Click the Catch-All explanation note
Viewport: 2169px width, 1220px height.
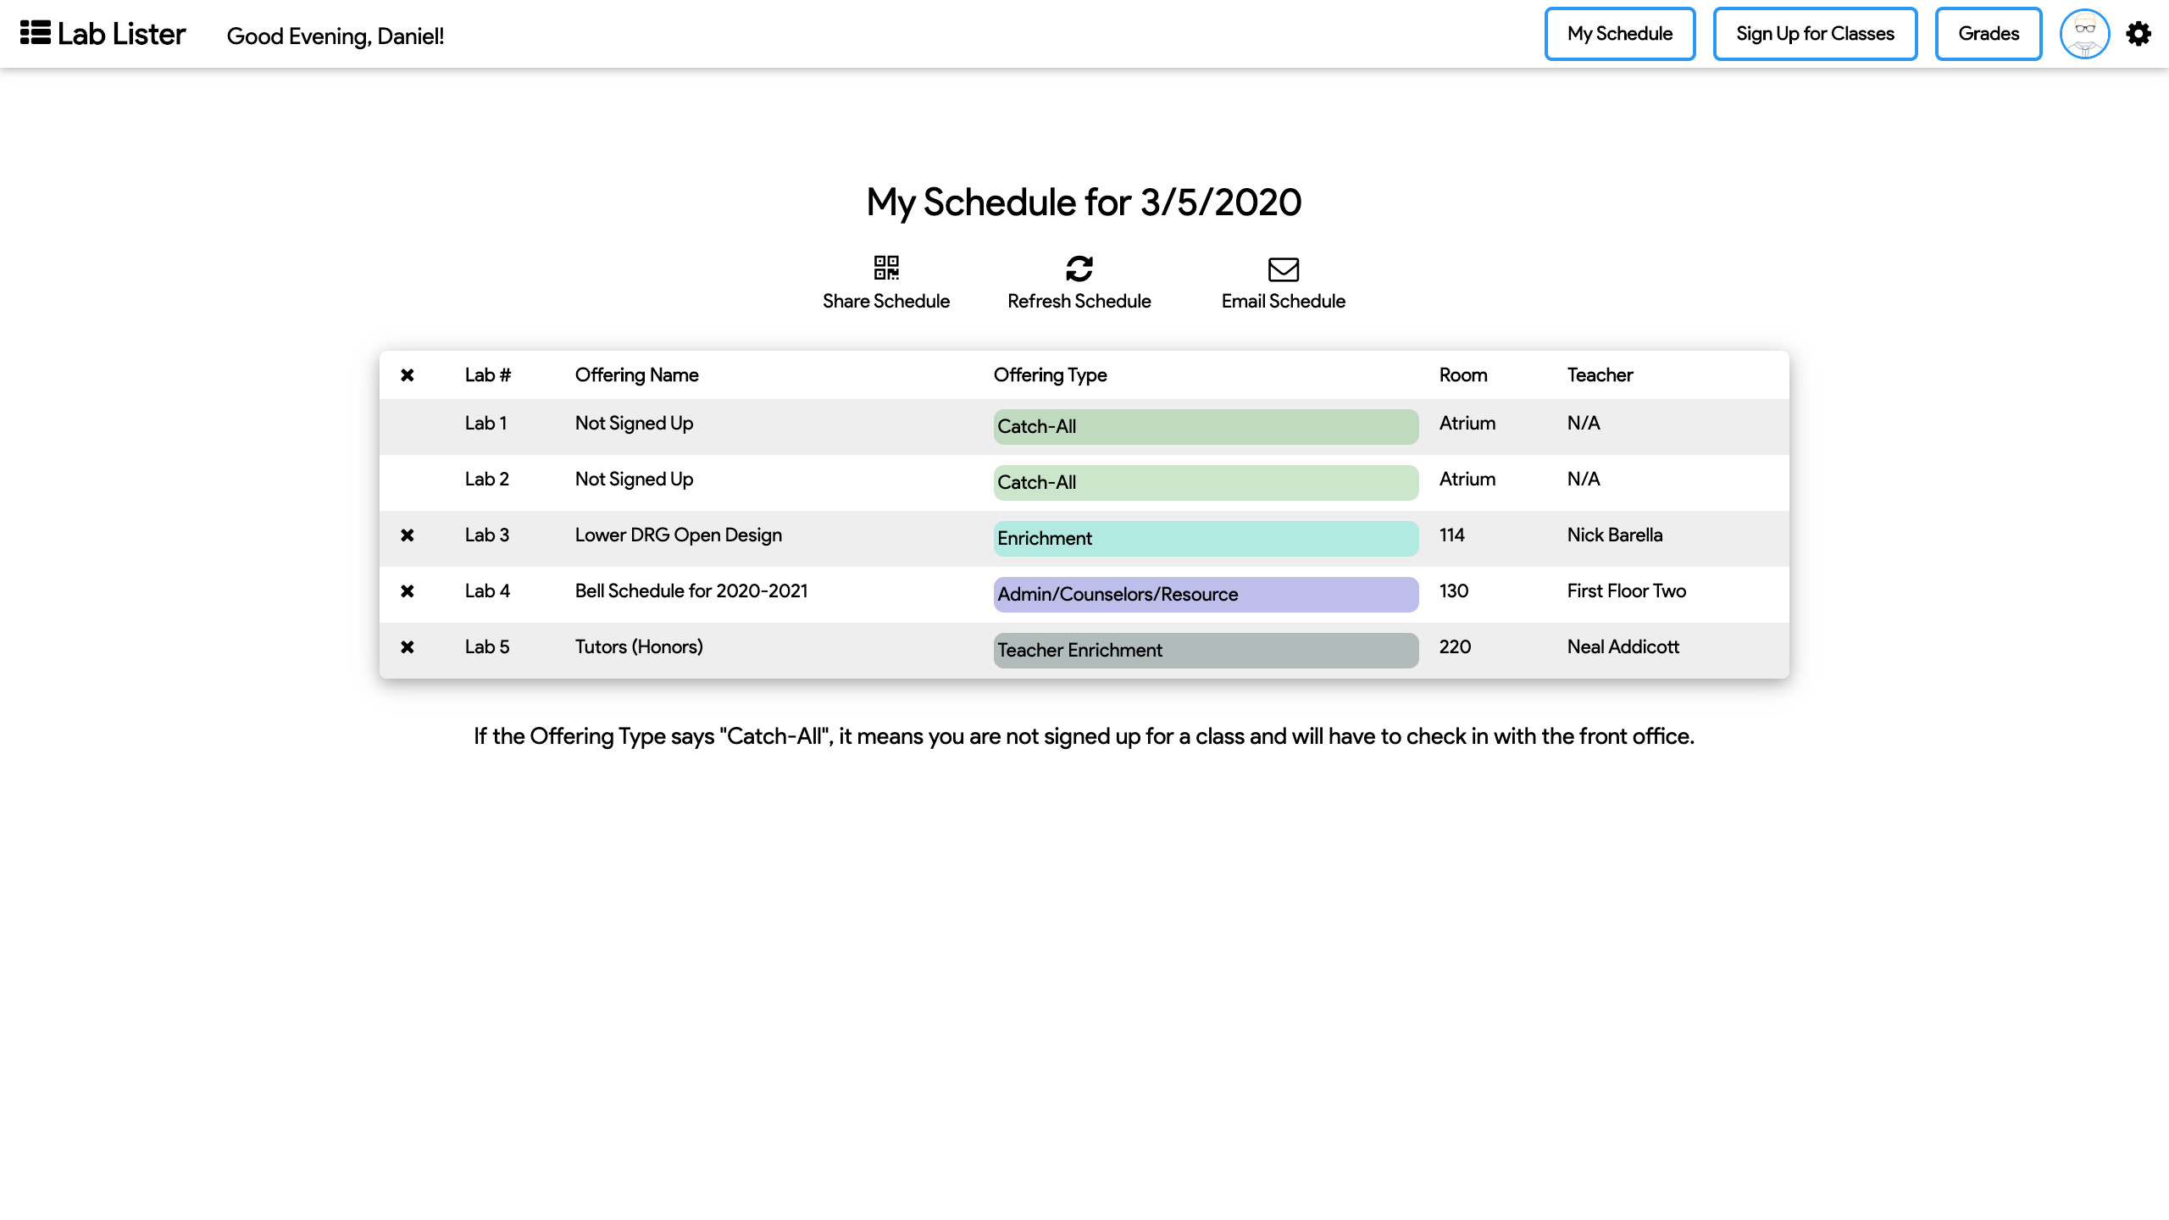pyautogui.click(x=1084, y=737)
